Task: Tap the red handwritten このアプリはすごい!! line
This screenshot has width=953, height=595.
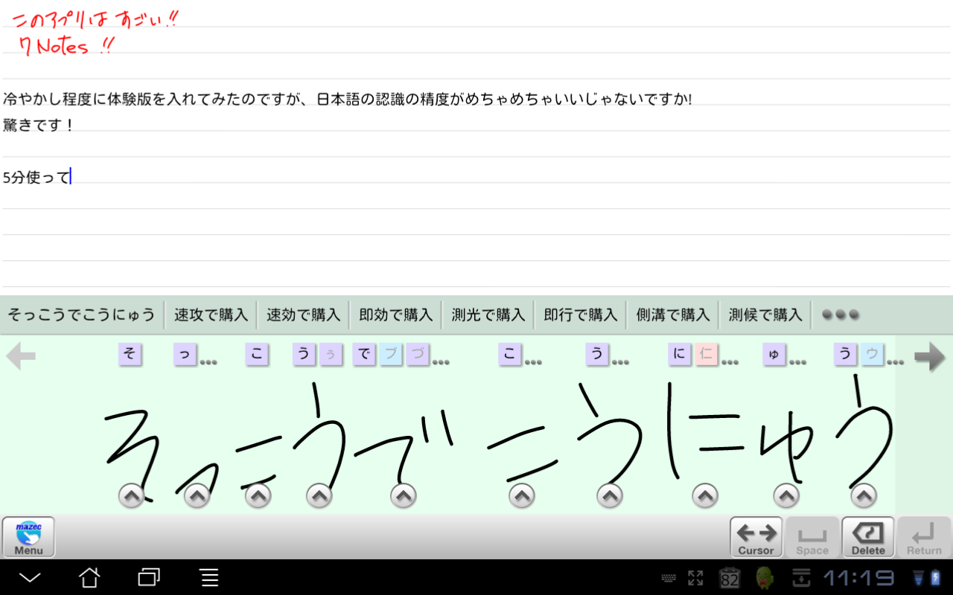Action: coord(95,19)
